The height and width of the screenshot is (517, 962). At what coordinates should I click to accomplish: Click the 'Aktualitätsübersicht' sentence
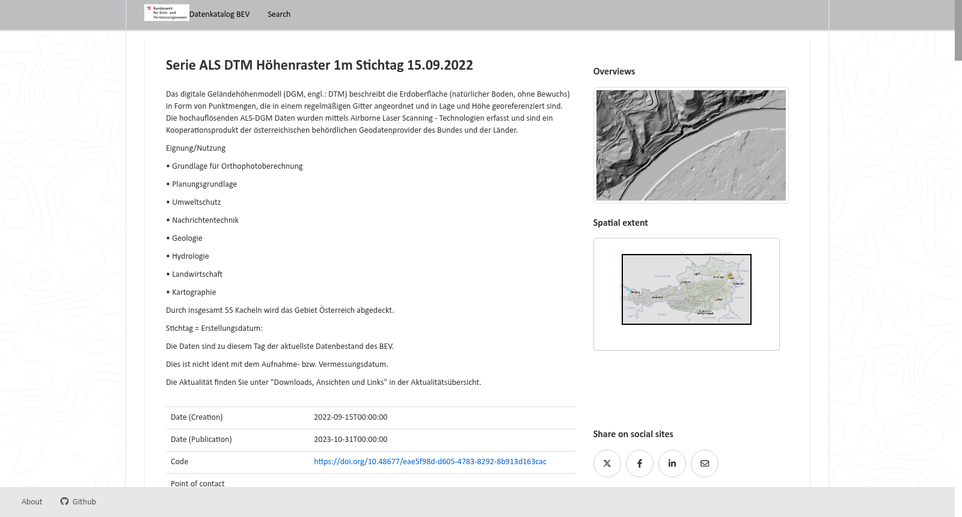click(x=323, y=382)
